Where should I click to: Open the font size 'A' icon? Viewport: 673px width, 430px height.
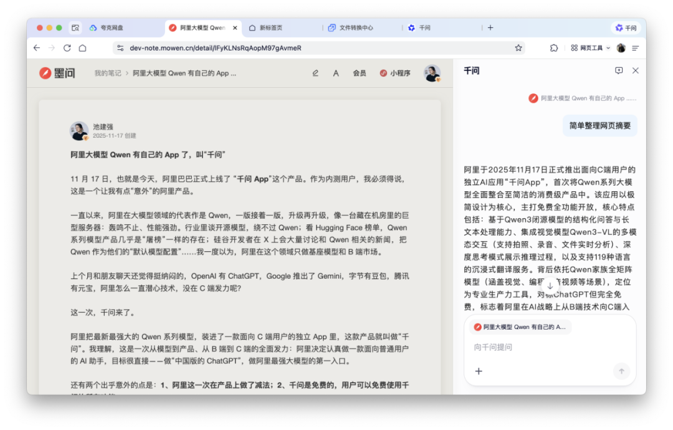click(336, 74)
